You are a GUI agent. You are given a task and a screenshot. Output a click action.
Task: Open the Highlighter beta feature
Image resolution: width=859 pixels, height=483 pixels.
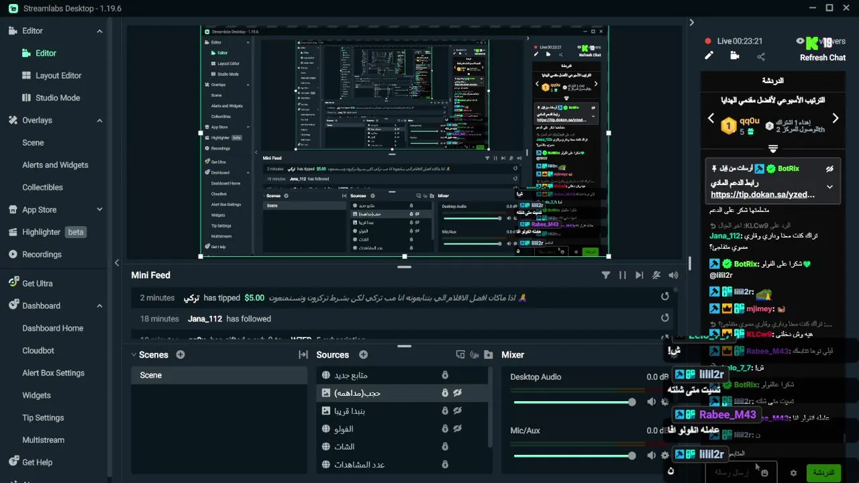pyautogui.click(x=47, y=232)
